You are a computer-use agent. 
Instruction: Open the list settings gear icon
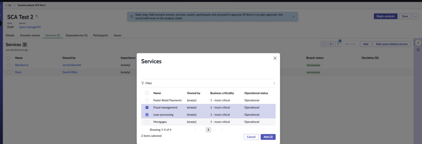[331, 44]
